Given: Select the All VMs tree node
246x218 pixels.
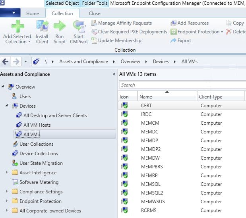Looking at the screenshot, I should 65,134.
